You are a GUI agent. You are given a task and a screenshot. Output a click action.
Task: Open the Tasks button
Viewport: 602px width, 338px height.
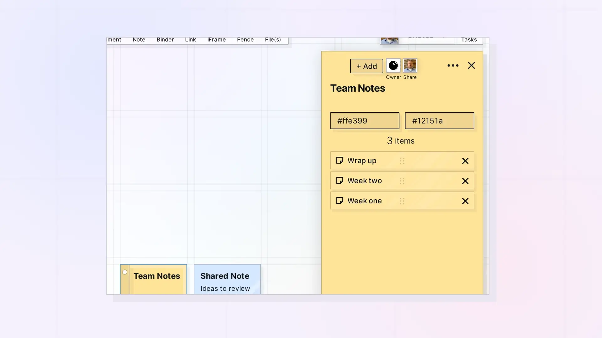469,40
